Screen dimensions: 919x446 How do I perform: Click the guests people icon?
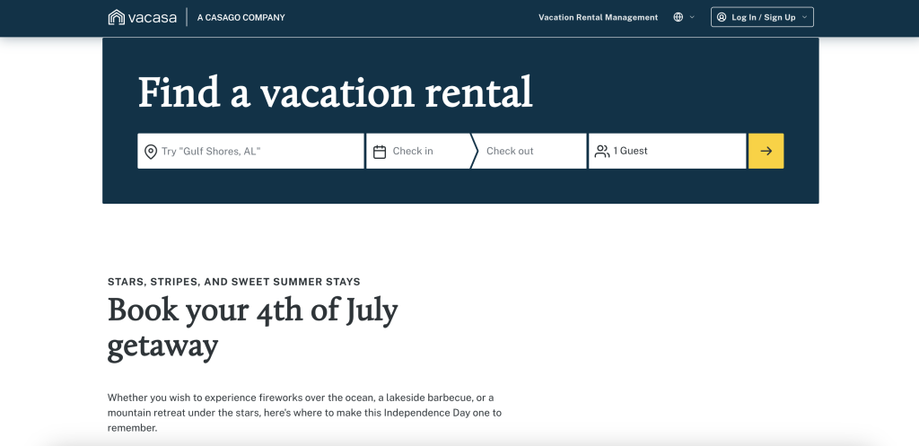click(602, 151)
